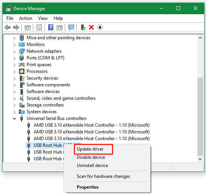
Task: Click the System devices icon
Action: point(22,112)
